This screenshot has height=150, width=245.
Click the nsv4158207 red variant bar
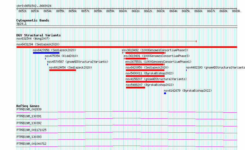(145, 82)
